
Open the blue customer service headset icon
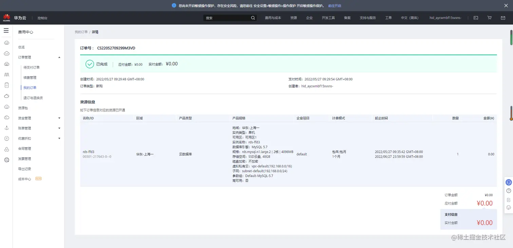tap(509, 182)
